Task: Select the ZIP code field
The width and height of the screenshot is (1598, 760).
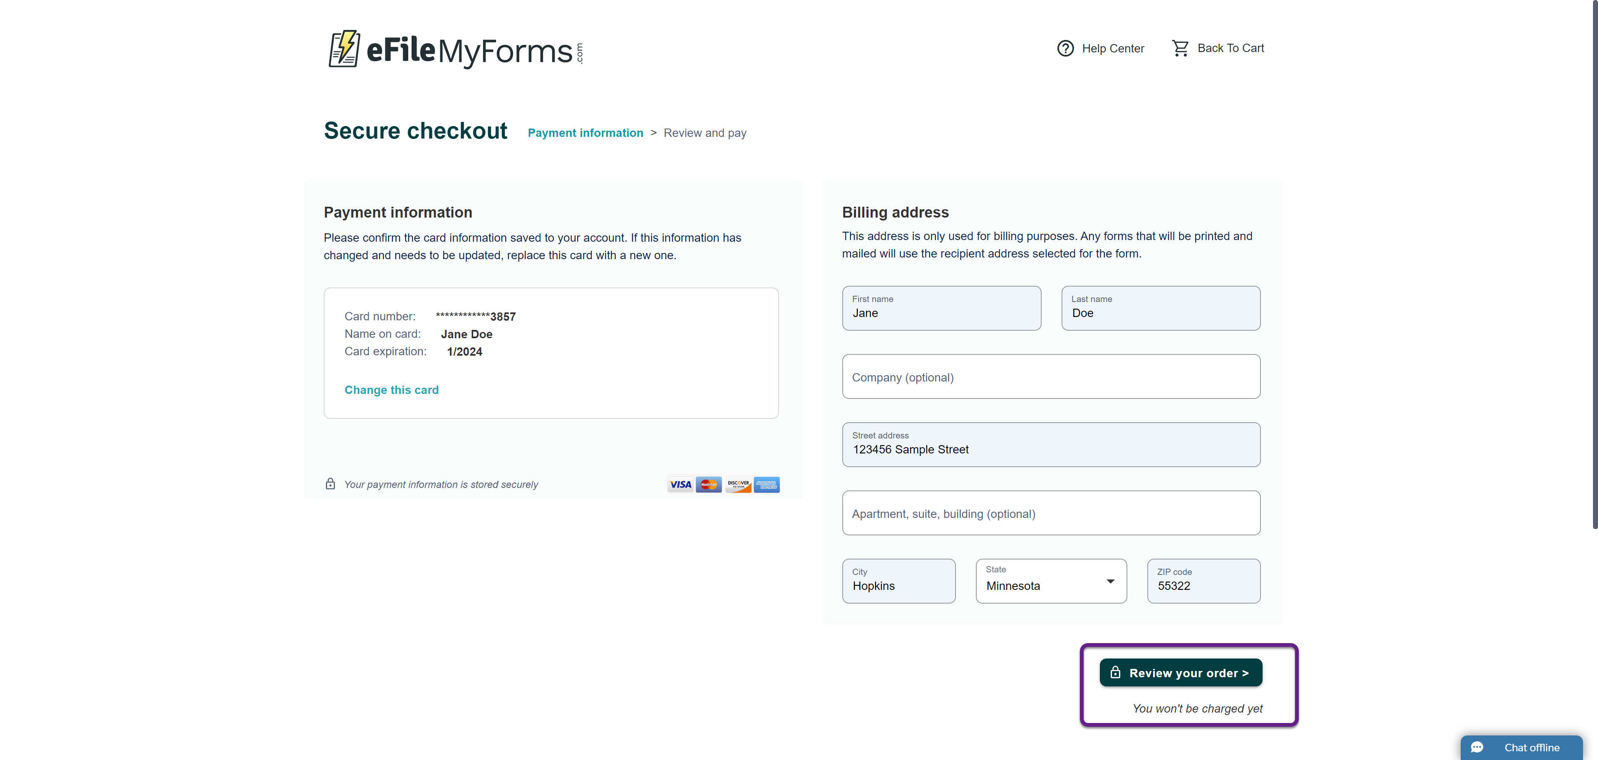Action: (x=1203, y=582)
